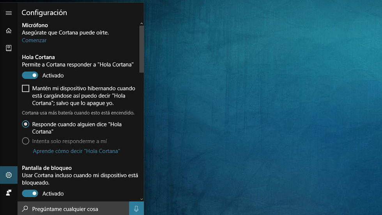
Task: Open the Cortana Notebook icon
Action: (x=9, y=48)
